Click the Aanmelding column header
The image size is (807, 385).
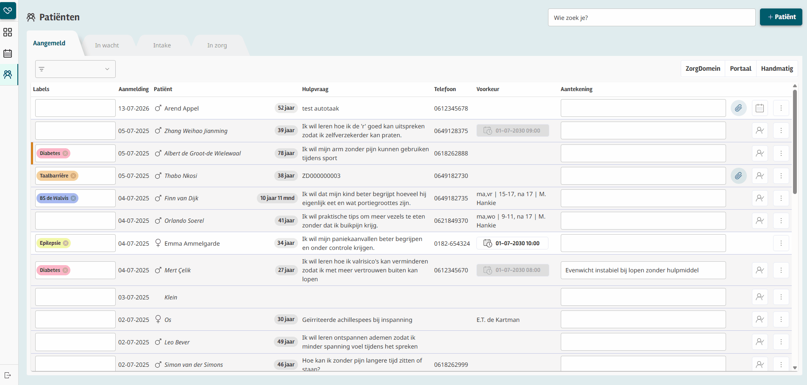pos(134,89)
